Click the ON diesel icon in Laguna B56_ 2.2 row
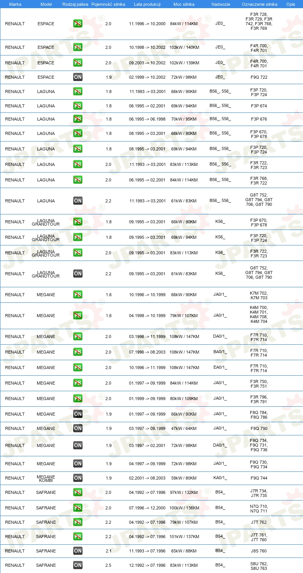Screen dimensions: 303x573 pyautogui.click(x=78, y=201)
